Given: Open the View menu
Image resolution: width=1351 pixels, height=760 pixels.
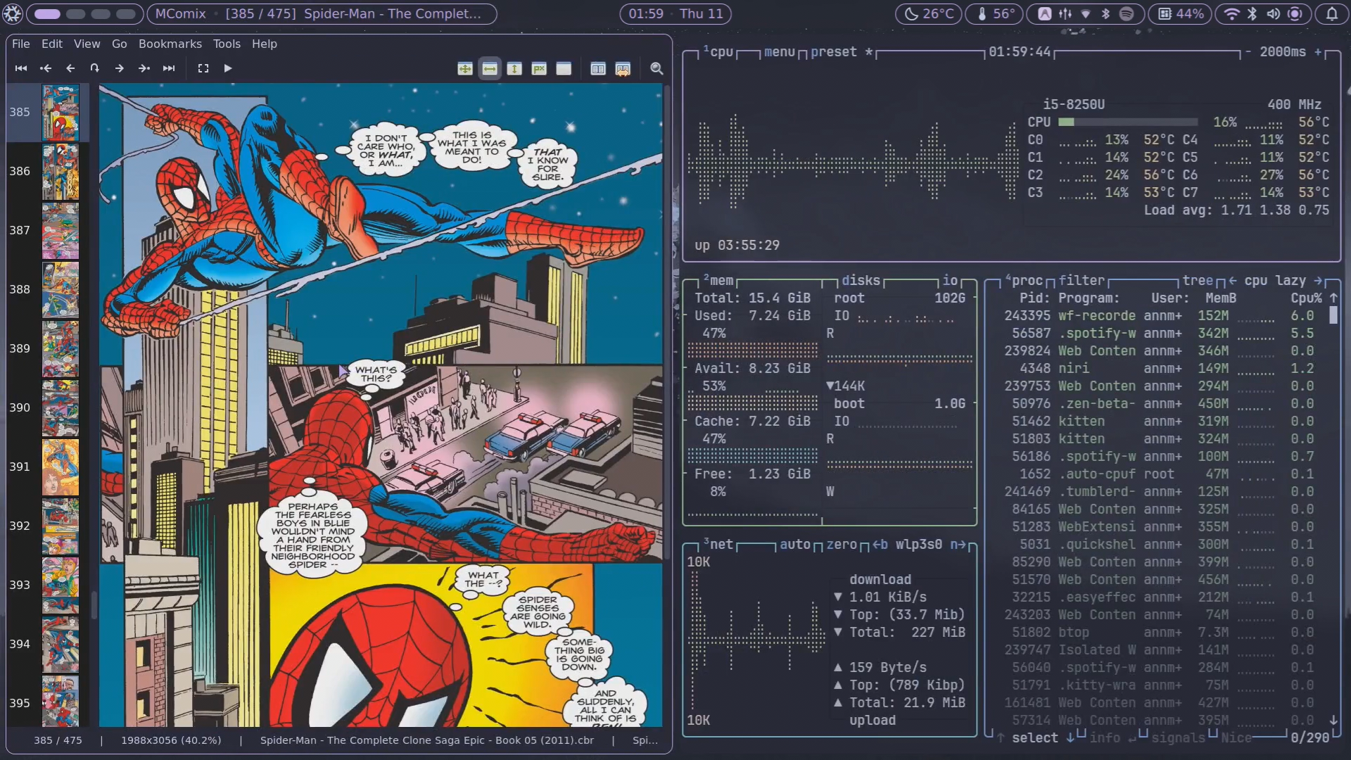Looking at the screenshot, I should pyautogui.click(x=87, y=44).
